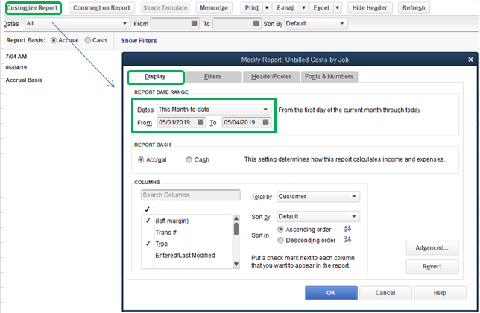
Task: Open calendar for report toolbar To field
Action: [x=256, y=23]
